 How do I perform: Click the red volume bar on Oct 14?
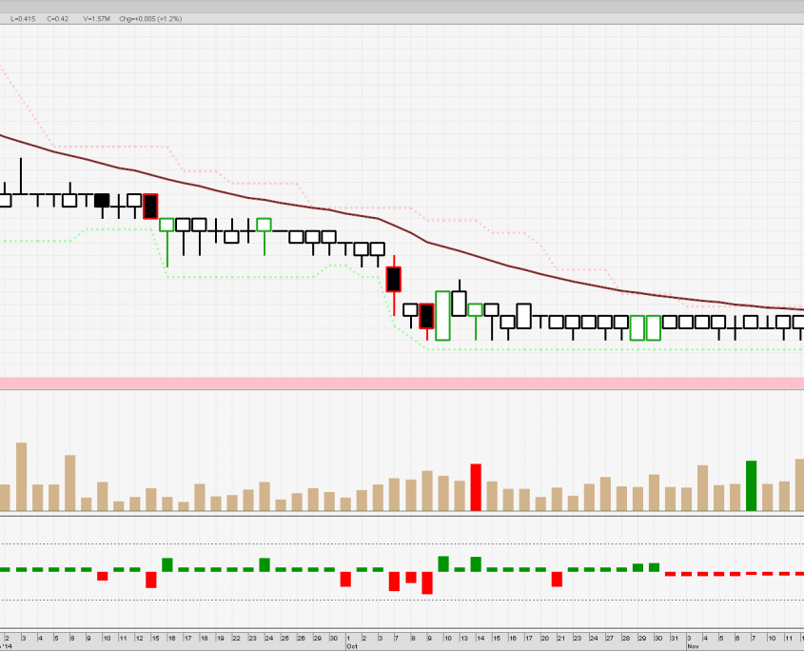(x=476, y=487)
